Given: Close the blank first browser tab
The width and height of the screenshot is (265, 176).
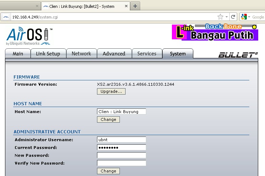Looking at the screenshot, I should tap(37, 6).
